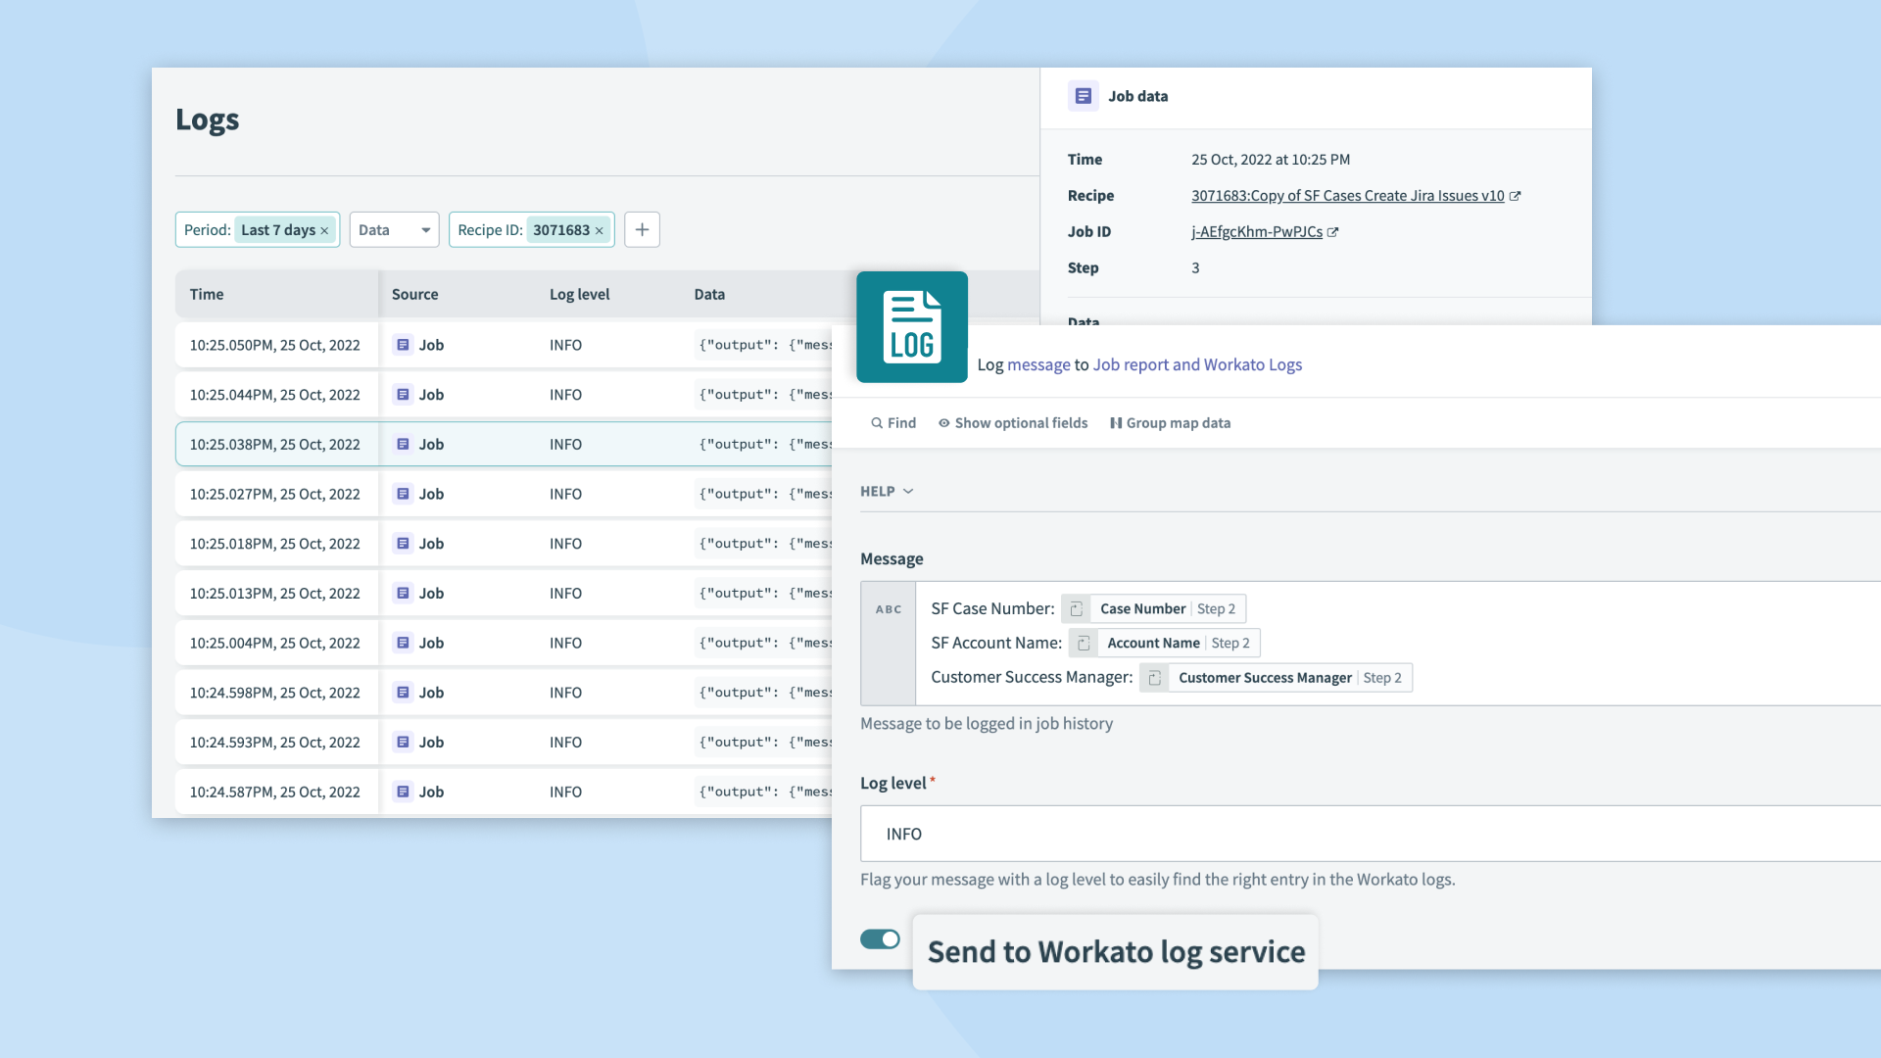This screenshot has height=1058, width=1881.
Task: Click the Show optional fields icon
Action: [x=943, y=424]
